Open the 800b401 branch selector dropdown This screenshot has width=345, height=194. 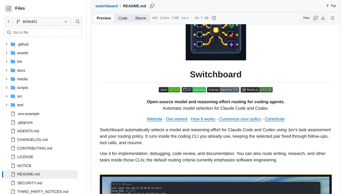(42, 22)
